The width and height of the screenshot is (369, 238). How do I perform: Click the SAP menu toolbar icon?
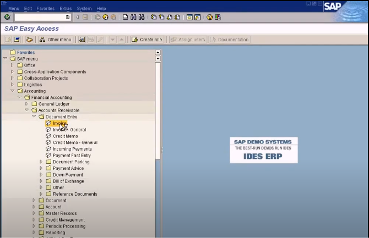[17, 40]
